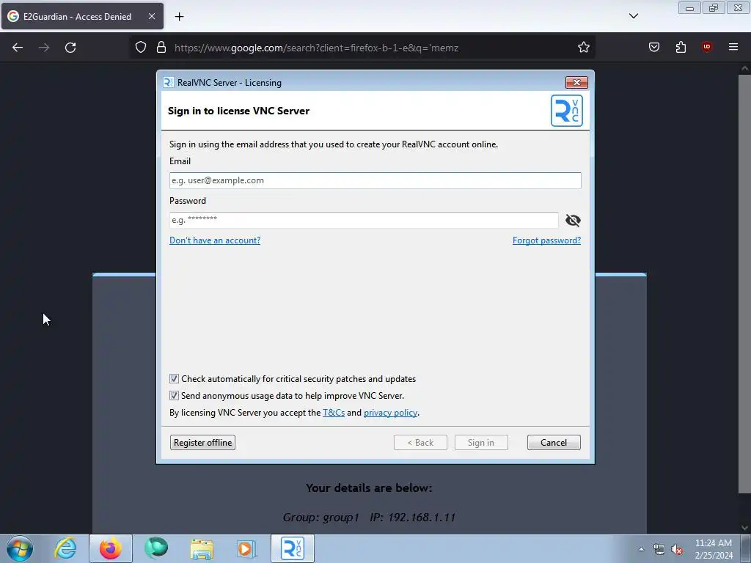Viewport: 751px width, 563px height.
Task: Open the tracking protection shield icon
Action: [x=141, y=48]
